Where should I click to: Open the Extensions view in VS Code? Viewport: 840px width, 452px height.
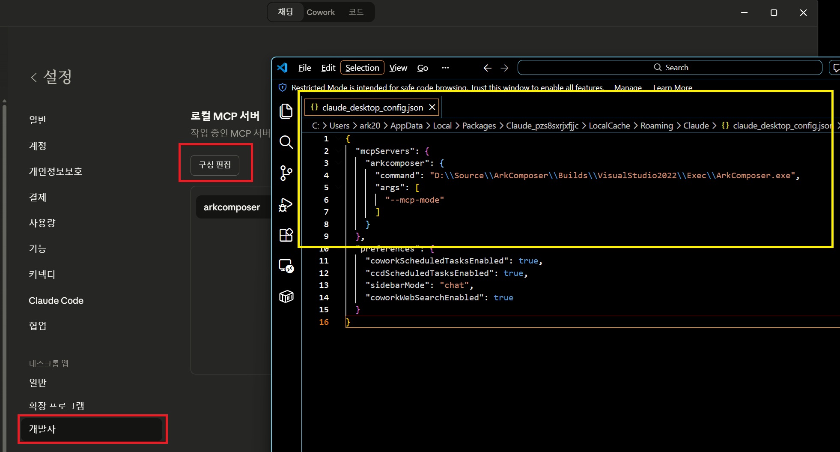click(x=286, y=235)
